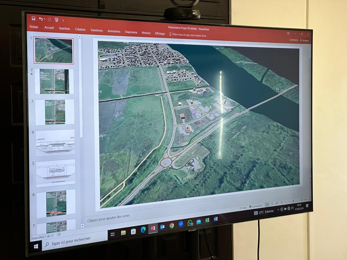The image size is (347, 260).
Task: Switch to Reading view icon
Action: pos(277,203)
